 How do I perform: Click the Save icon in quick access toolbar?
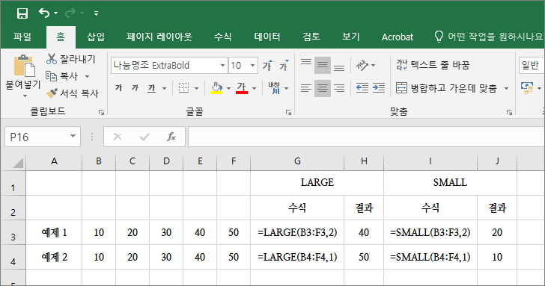tap(22, 13)
